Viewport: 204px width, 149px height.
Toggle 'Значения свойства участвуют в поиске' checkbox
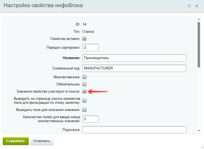point(85,92)
